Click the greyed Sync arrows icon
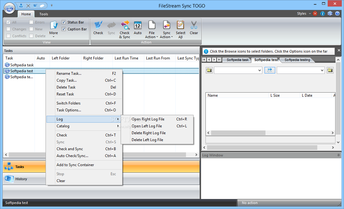The image size is (344, 209). 111,25
